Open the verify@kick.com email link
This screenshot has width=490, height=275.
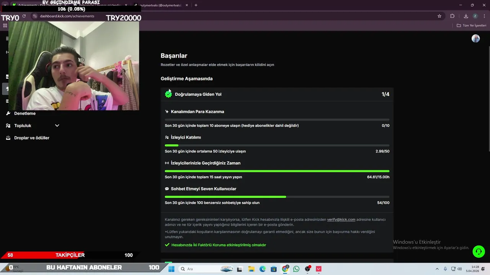point(341,220)
